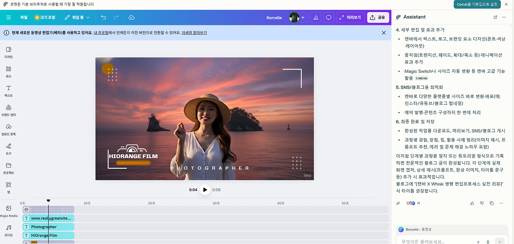Select the Photographer text track

tap(48, 227)
